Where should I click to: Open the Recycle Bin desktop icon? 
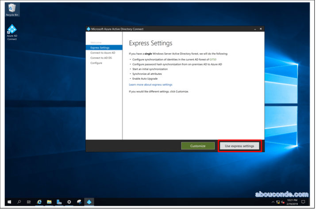12,8
